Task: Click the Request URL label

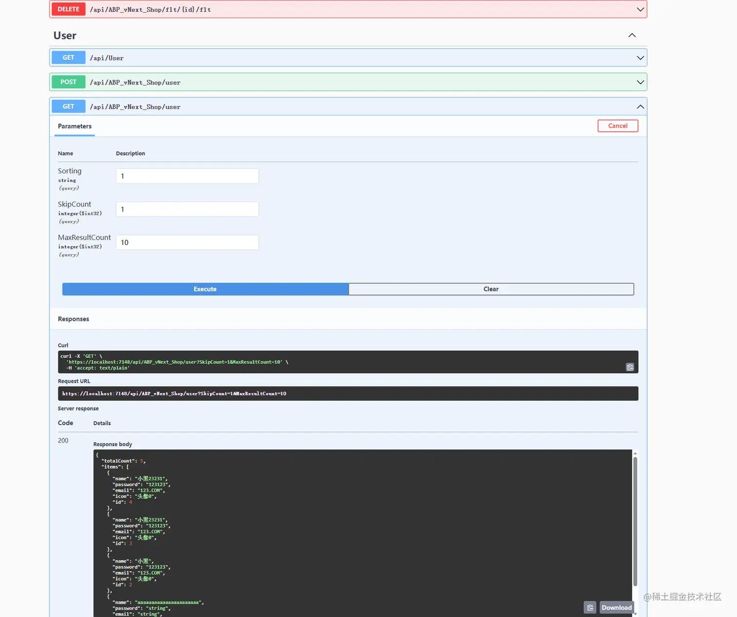Action: pyautogui.click(x=74, y=381)
